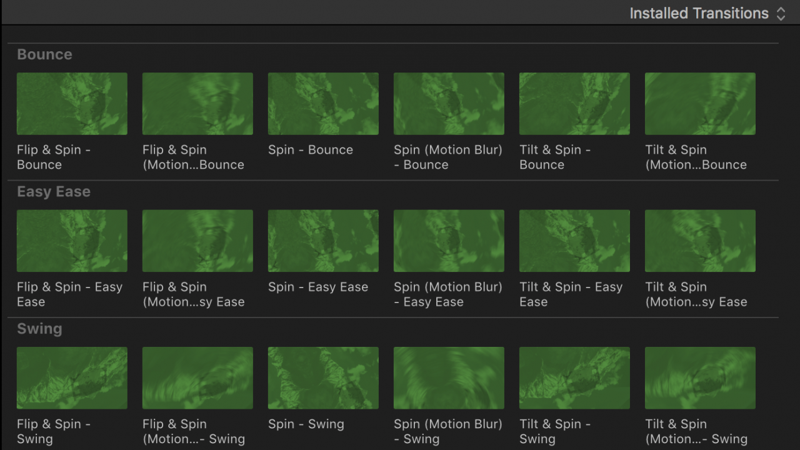Select the Tilt & Spin (Motion...Bounce thumbnail

[700, 104]
